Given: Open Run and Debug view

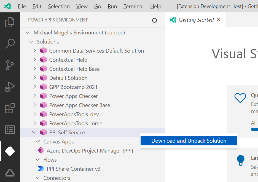Looking at the screenshot, I should pyautogui.click(x=10, y=87).
